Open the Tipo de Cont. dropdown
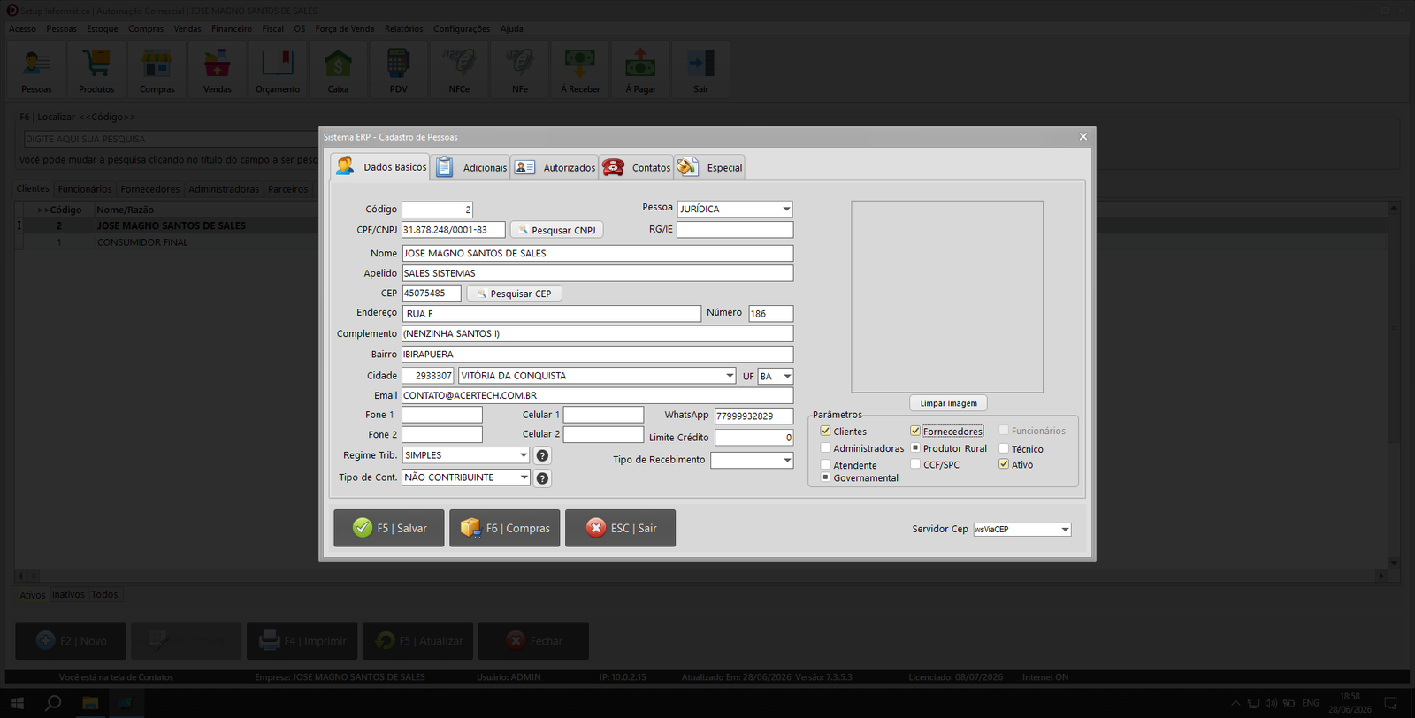This screenshot has width=1415, height=718. [x=524, y=477]
